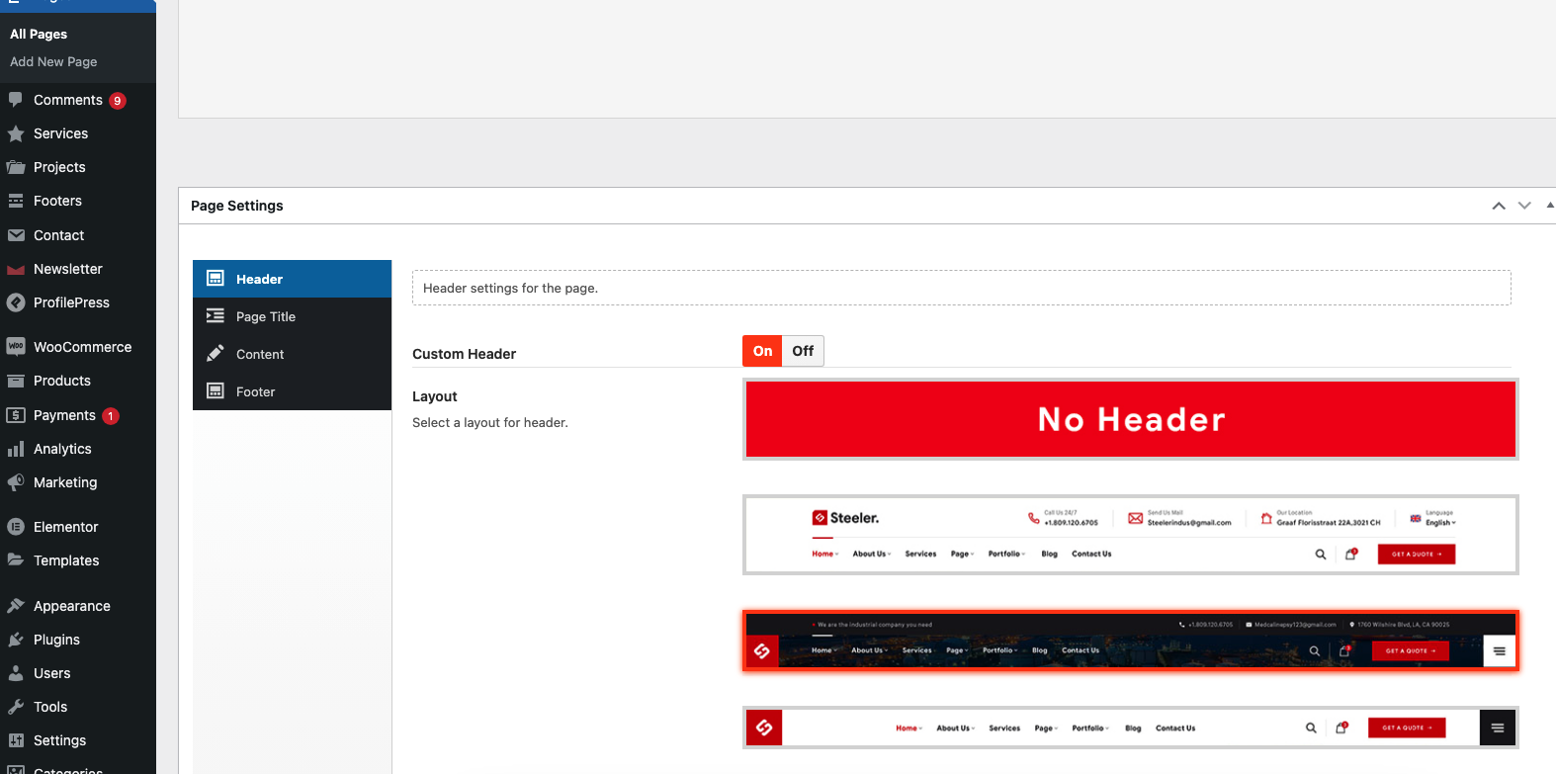Pick the dark header layout with top bar
This screenshot has height=774, width=1556.
[x=1130, y=641]
